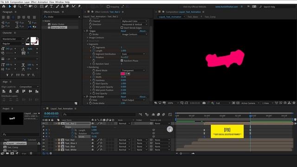Screen dimensions: 297x167
Task: Reset the Vegas effect in Effect Controls
Action: [123, 31]
